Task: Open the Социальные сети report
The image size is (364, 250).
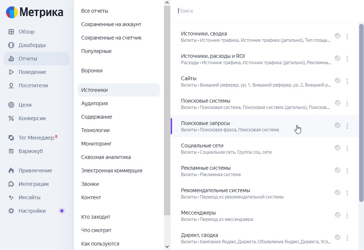Action: 202,146
